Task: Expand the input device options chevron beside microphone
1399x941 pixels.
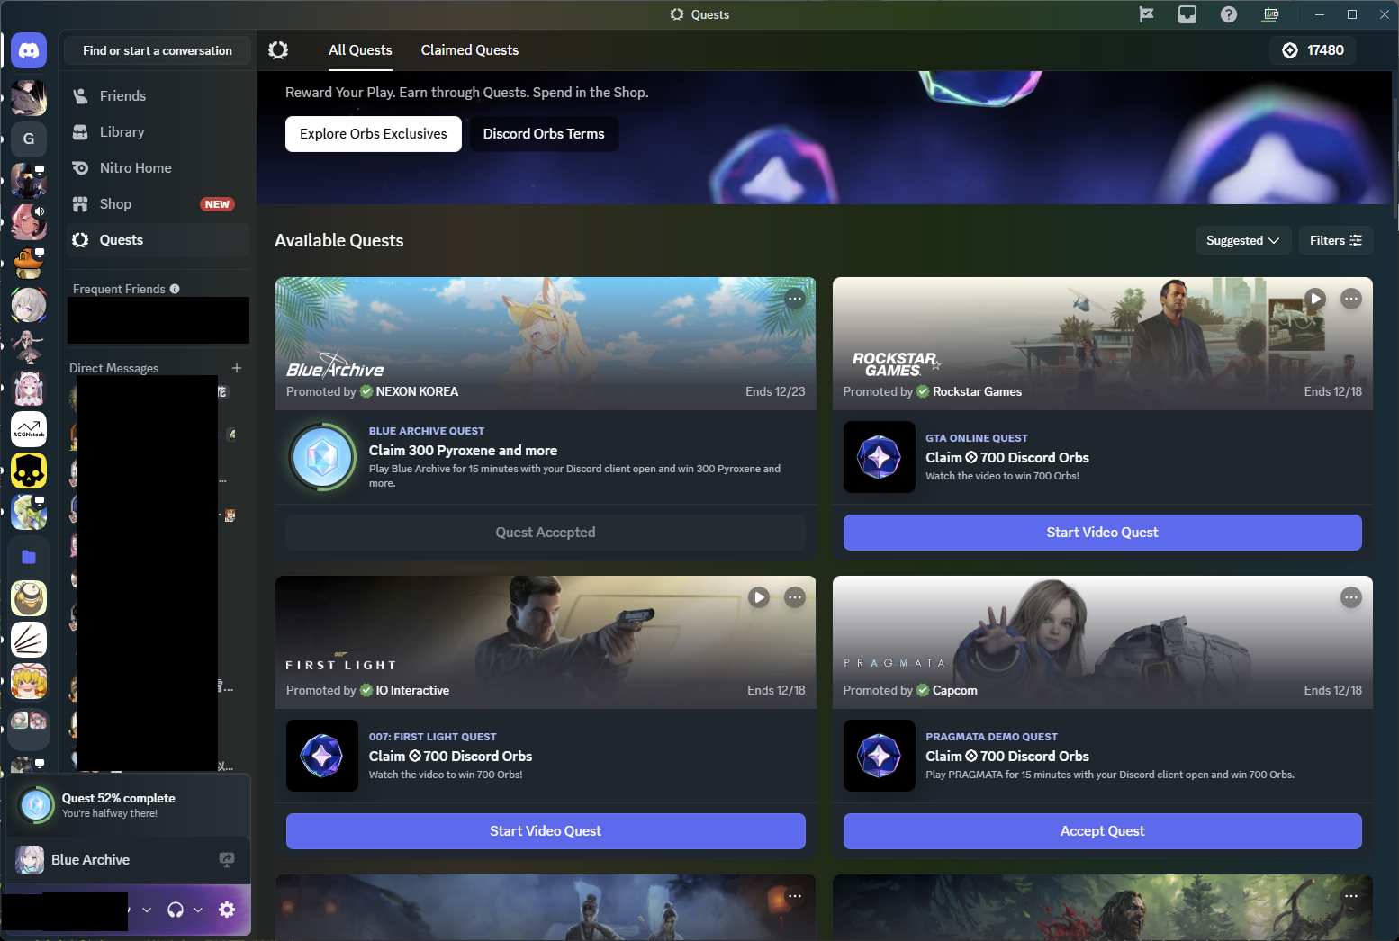Action: pyautogui.click(x=147, y=910)
